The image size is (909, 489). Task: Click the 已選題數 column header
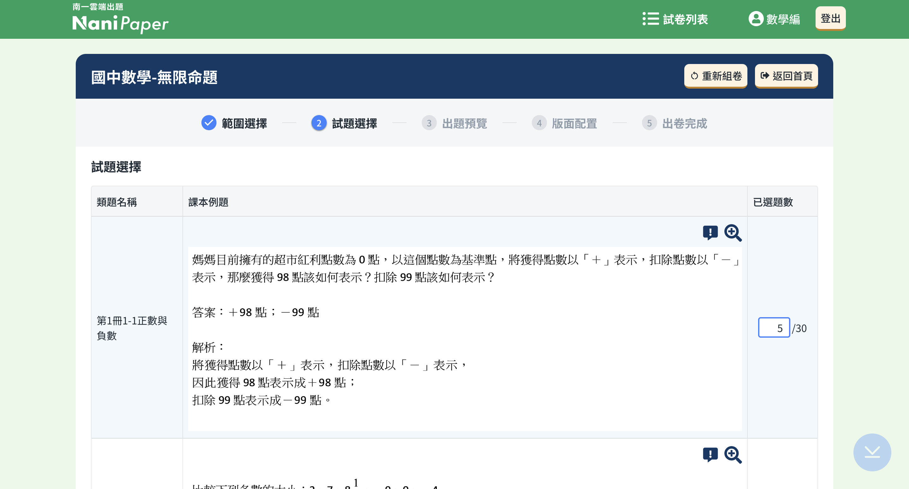(773, 202)
